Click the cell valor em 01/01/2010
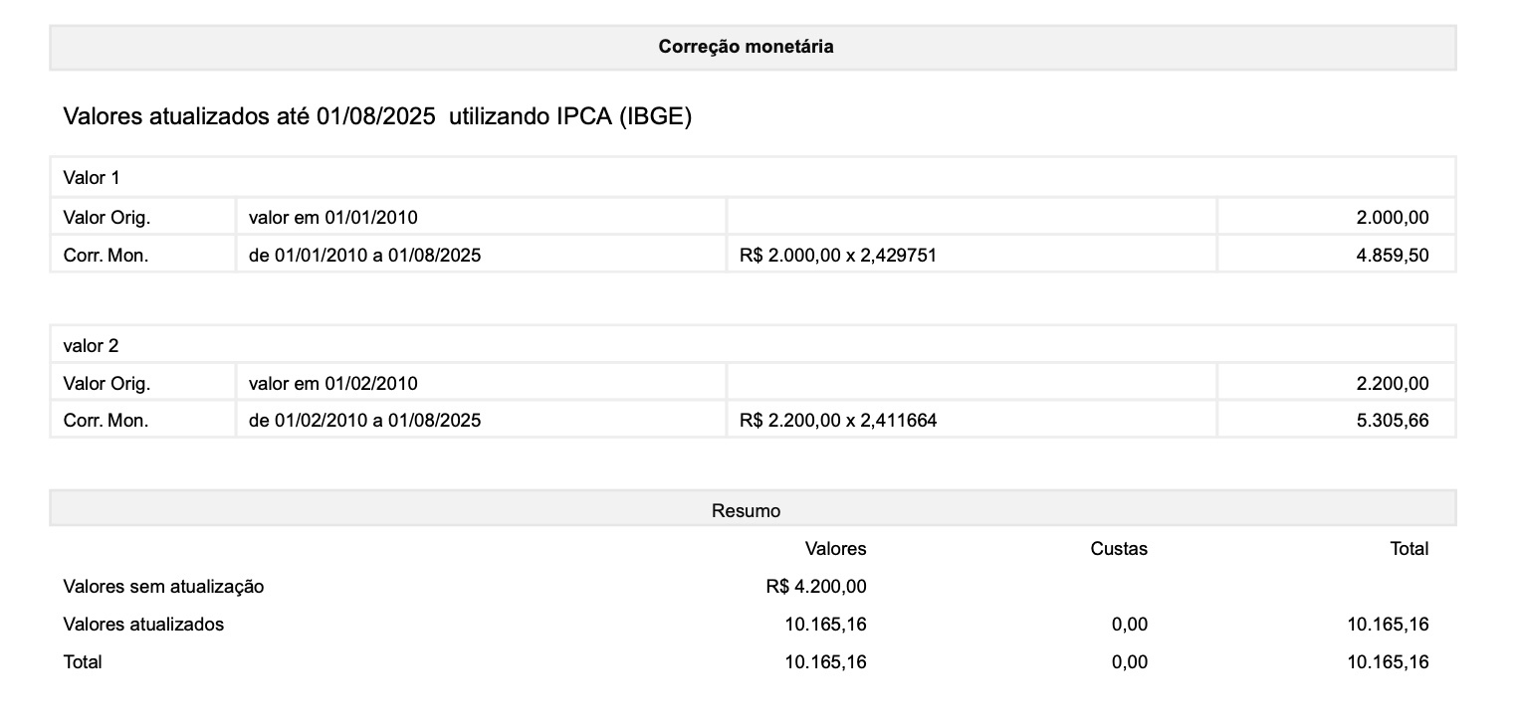Image resolution: width=1515 pixels, height=726 pixels. 332,217
